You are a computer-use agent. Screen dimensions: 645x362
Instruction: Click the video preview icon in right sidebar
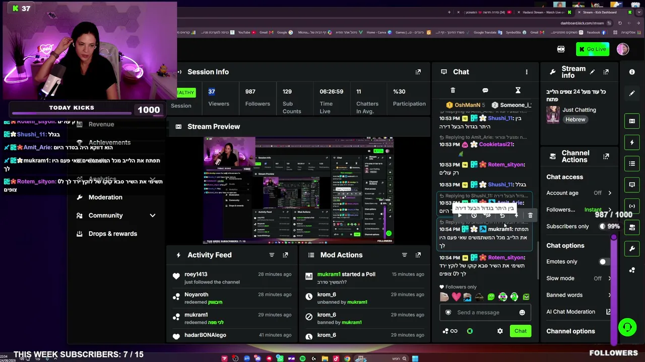(632, 121)
